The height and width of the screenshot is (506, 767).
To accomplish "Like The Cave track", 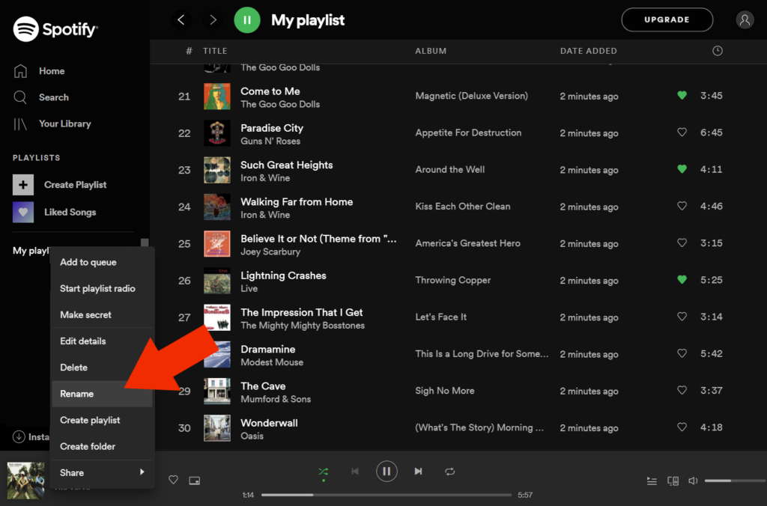I will tap(682, 390).
